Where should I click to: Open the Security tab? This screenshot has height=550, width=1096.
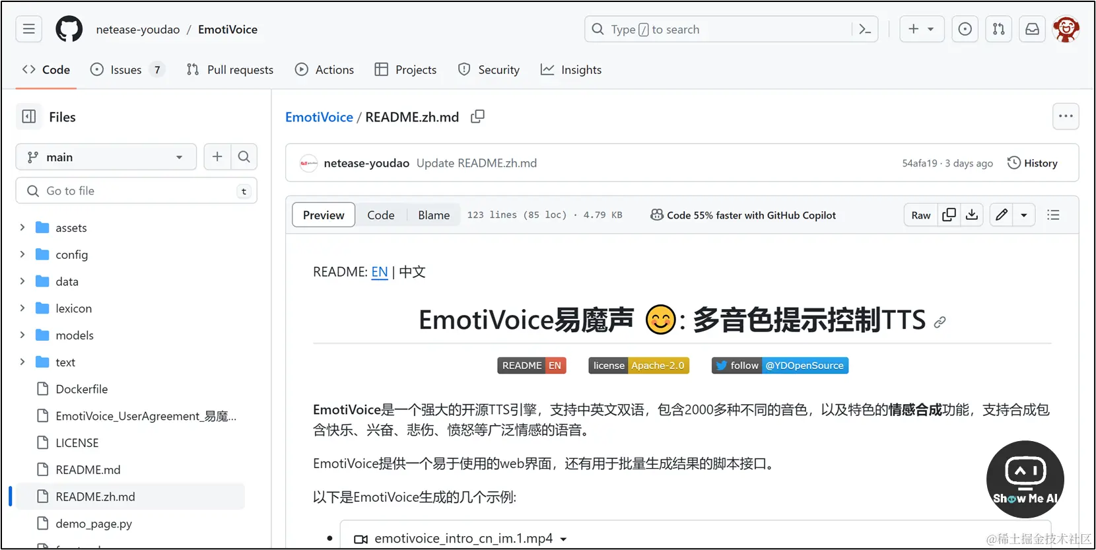(x=489, y=69)
